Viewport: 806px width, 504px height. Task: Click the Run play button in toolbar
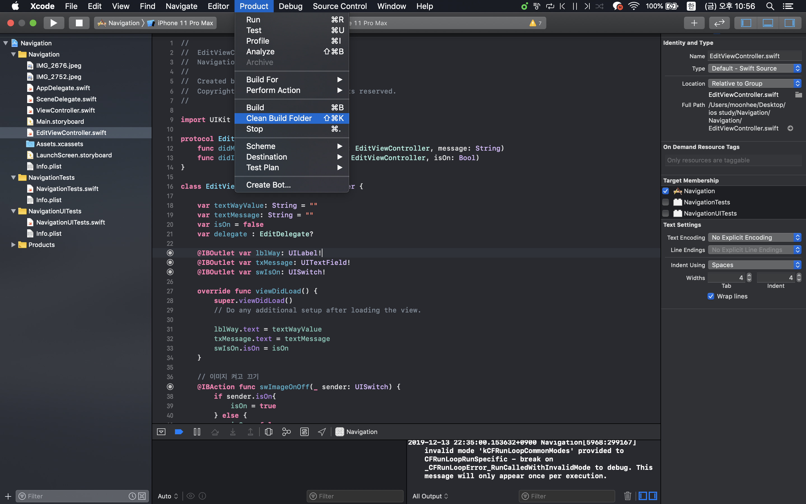pos(54,23)
